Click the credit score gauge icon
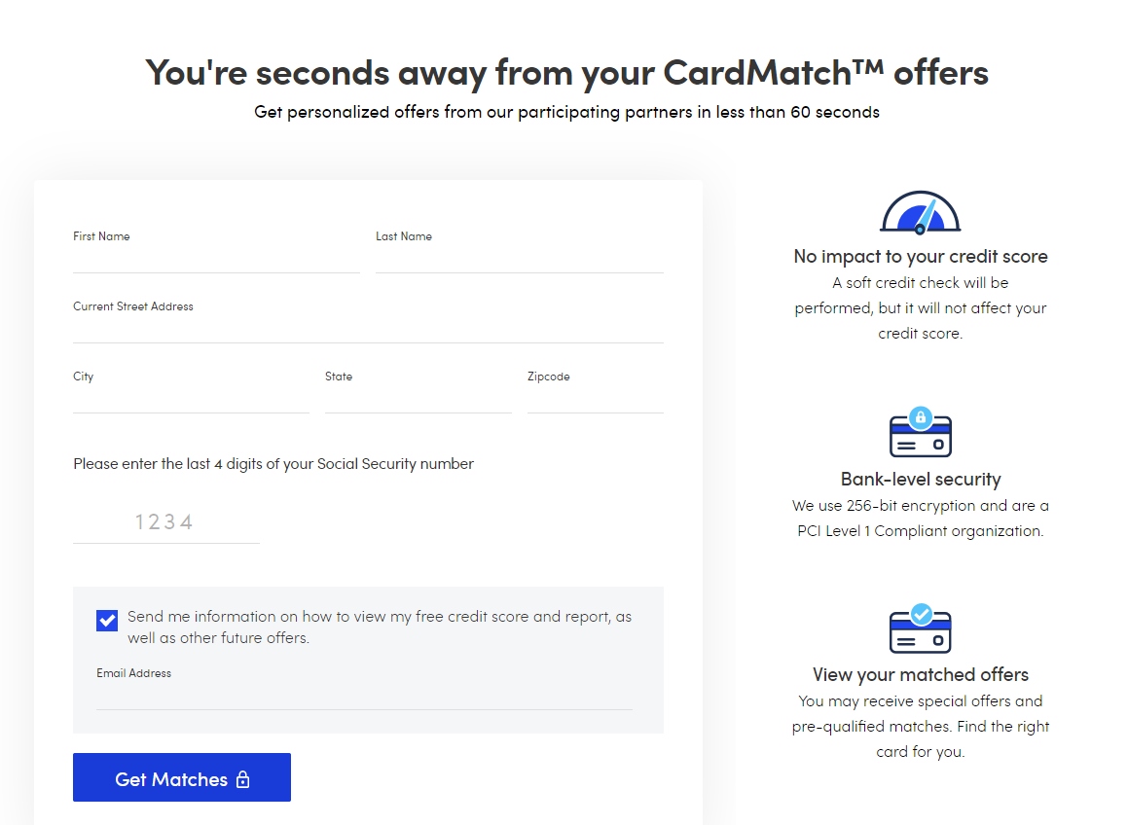 tap(920, 213)
